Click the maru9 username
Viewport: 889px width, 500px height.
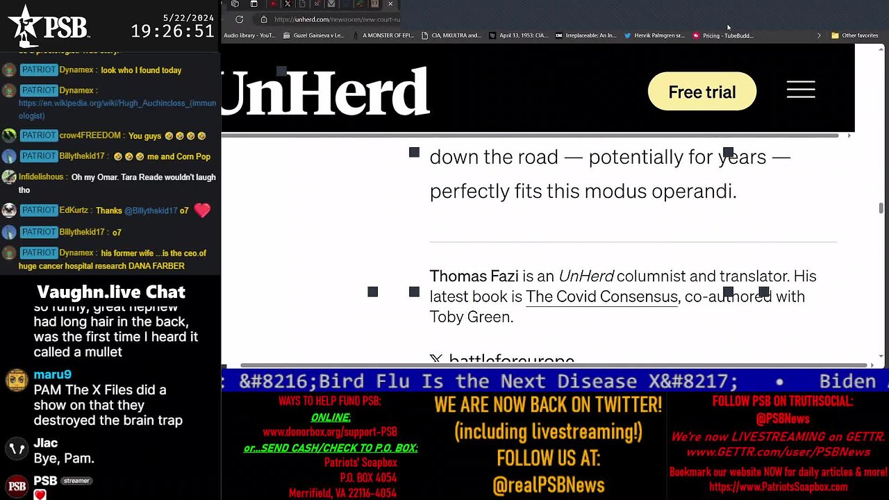[x=52, y=375]
